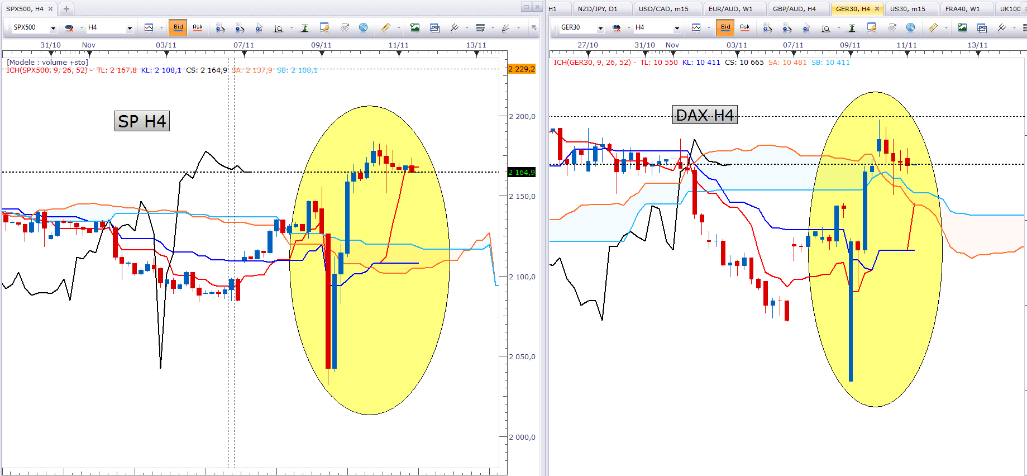Click zoom in magnifier on GER30 toolbar
1027x476 pixels.
(x=768, y=27)
